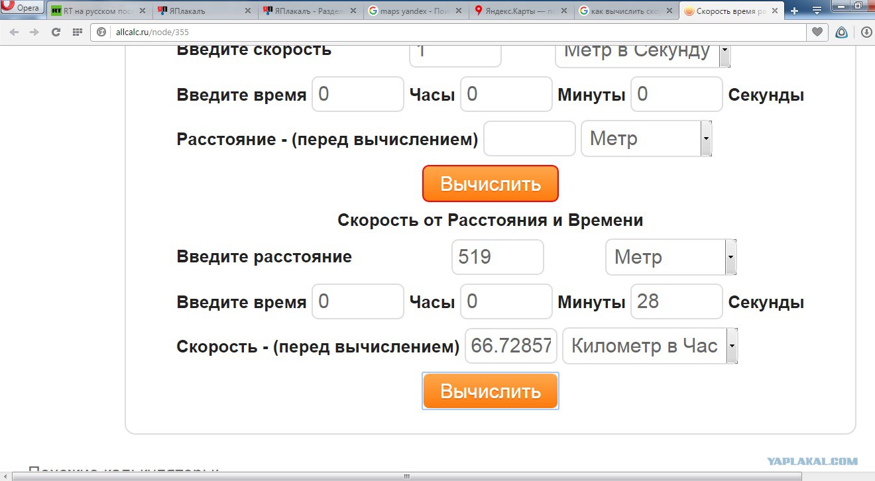Image resolution: width=875 pixels, height=481 pixels.
Task: Close the как вычислить Google tab
Action: click(x=670, y=11)
